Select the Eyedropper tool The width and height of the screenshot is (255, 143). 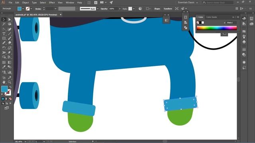(x=4, y=67)
